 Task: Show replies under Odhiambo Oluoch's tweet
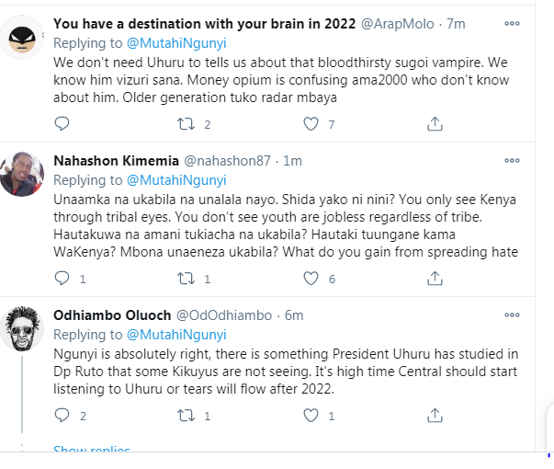92,452
